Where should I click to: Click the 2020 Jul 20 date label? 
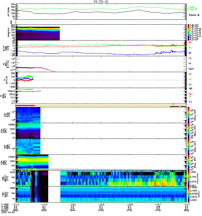point(8,212)
